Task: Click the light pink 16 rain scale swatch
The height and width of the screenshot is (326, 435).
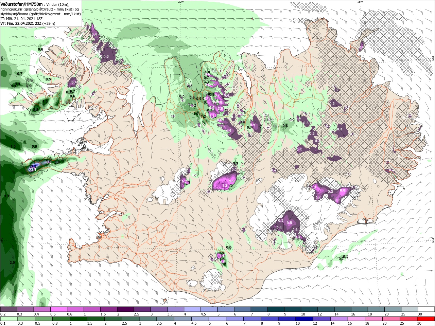Action: (x=357, y=319)
